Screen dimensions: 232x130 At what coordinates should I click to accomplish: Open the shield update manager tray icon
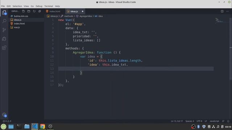point(204,127)
